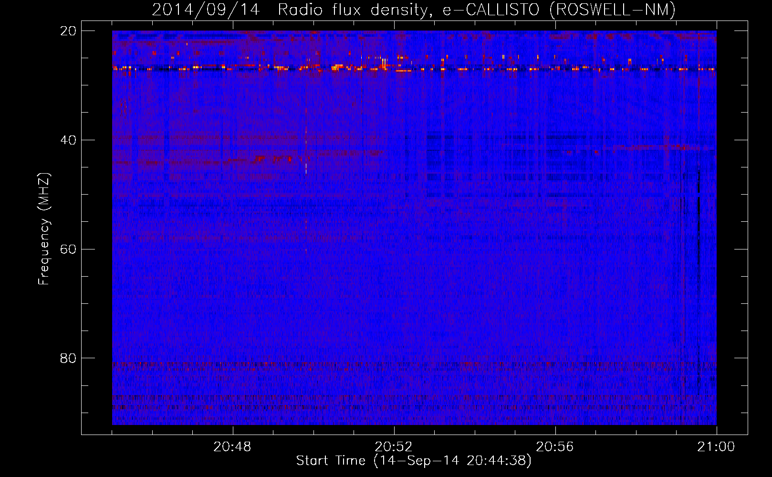Click the 20:48 time tick label

click(x=232, y=447)
